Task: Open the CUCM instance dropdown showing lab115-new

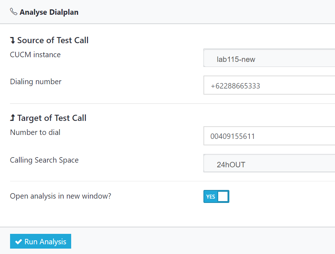Action: [269, 58]
